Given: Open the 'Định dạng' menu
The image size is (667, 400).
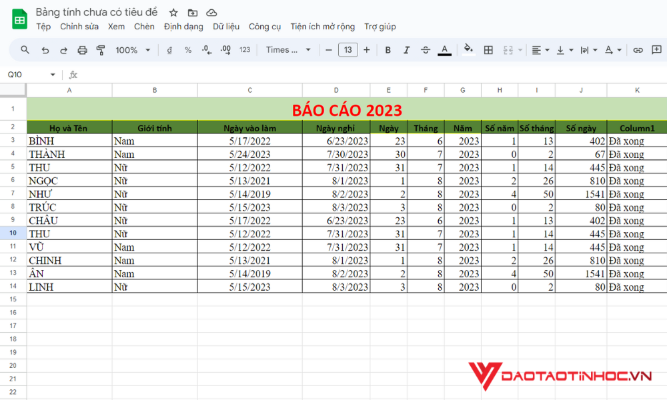Looking at the screenshot, I should [x=183, y=27].
